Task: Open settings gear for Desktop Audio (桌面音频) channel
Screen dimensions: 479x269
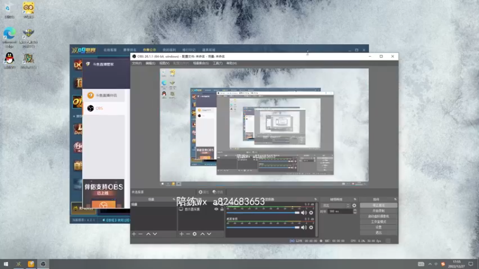Action: [311, 227]
